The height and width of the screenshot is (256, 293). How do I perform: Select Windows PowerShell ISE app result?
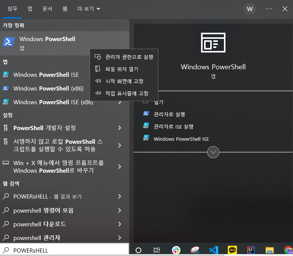pyautogui.click(x=45, y=75)
